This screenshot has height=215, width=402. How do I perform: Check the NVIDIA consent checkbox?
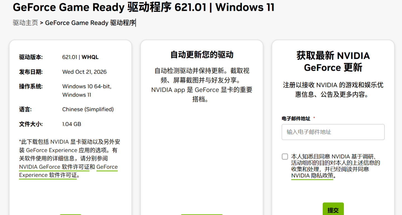coord(285,156)
